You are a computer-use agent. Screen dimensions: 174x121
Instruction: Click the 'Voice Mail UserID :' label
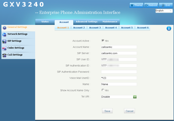click(x=80, y=78)
